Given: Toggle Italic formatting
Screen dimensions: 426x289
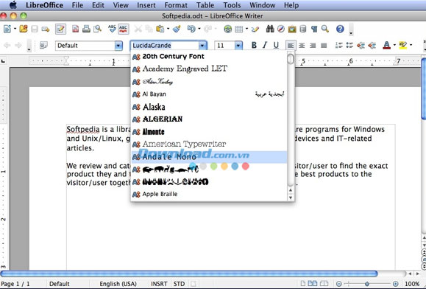Looking at the screenshot, I should pos(265,45).
